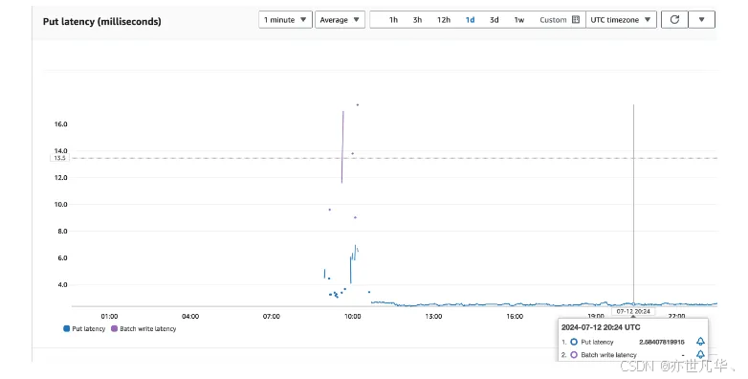Click the 16.0 y-axis label
Image resolution: width=748 pixels, height=379 pixels.
(60, 124)
